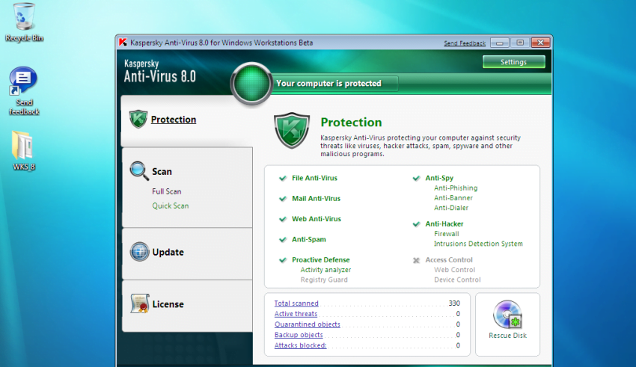Select the Anti-Dialer entry
The image size is (636, 367).
click(x=451, y=207)
